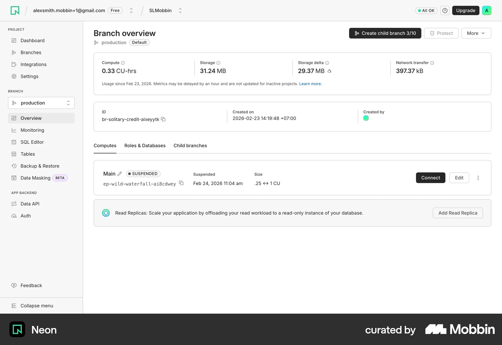Click Connect for Main compute

tap(430, 178)
